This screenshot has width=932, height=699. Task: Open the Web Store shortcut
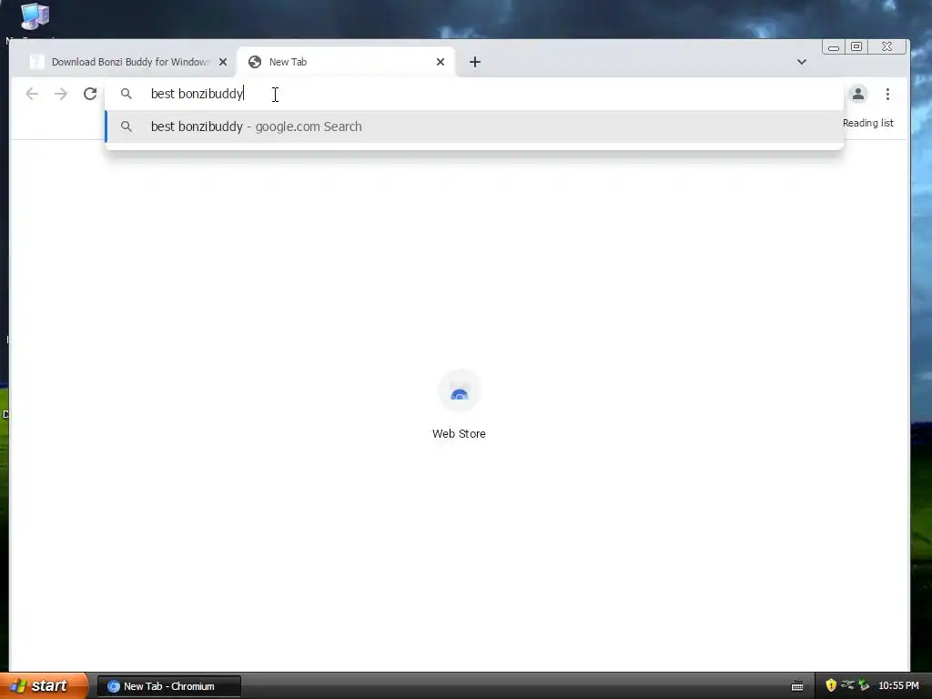(459, 391)
